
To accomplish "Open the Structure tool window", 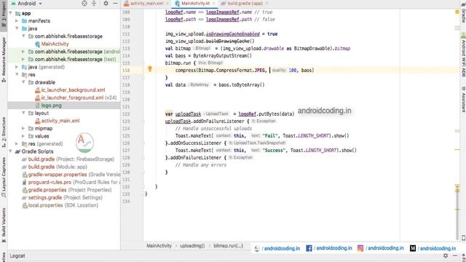I will 4,132.
